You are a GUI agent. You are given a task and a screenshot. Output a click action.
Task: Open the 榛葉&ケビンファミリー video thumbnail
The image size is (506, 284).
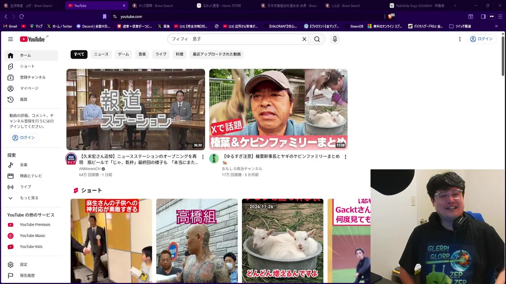278,109
